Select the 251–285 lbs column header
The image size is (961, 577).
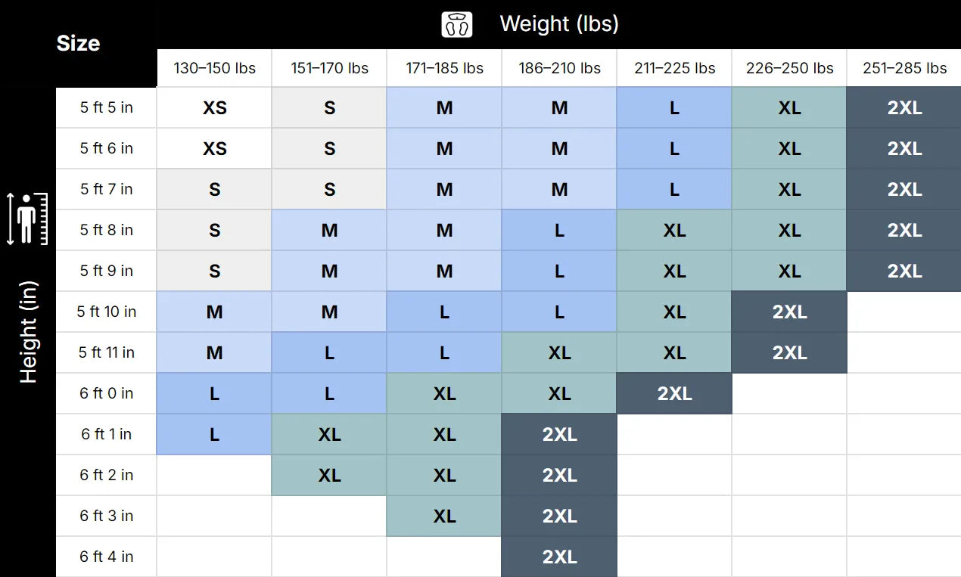(904, 68)
